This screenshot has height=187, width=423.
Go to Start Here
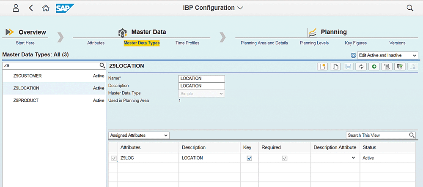(x=25, y=43)
